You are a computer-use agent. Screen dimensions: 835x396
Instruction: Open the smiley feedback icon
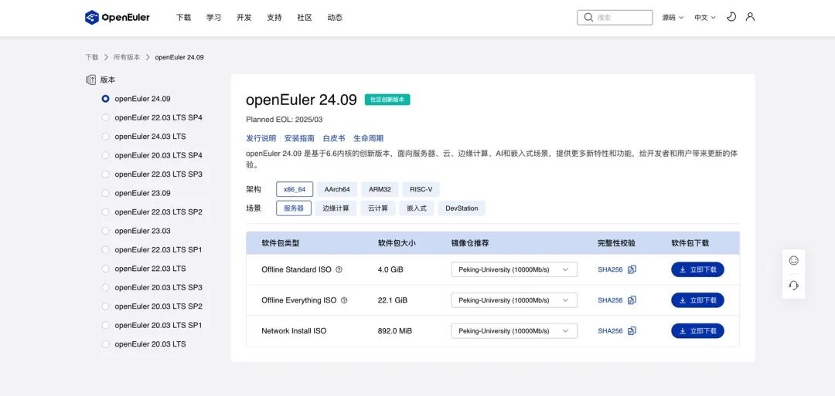(x=793, y=260)
